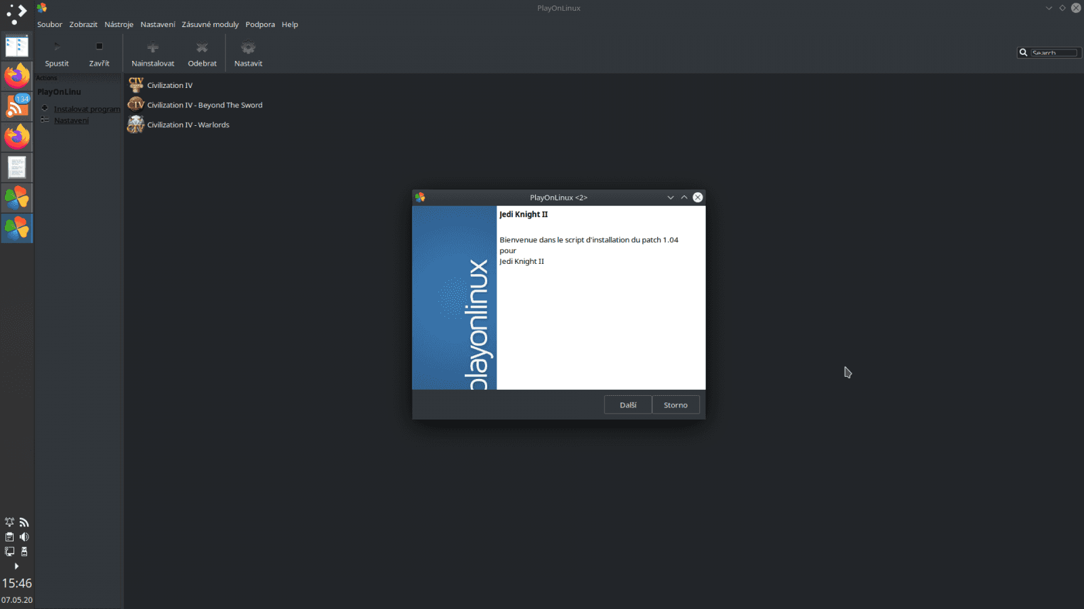The height and width of the screenshot is (609, 1084).
Task: Open the network signal tray icon
Action: click(x=24, y=522)
